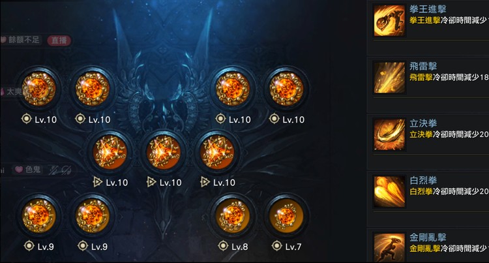Select the middle triangular Lv.10 damage gem

coord(164,152)
